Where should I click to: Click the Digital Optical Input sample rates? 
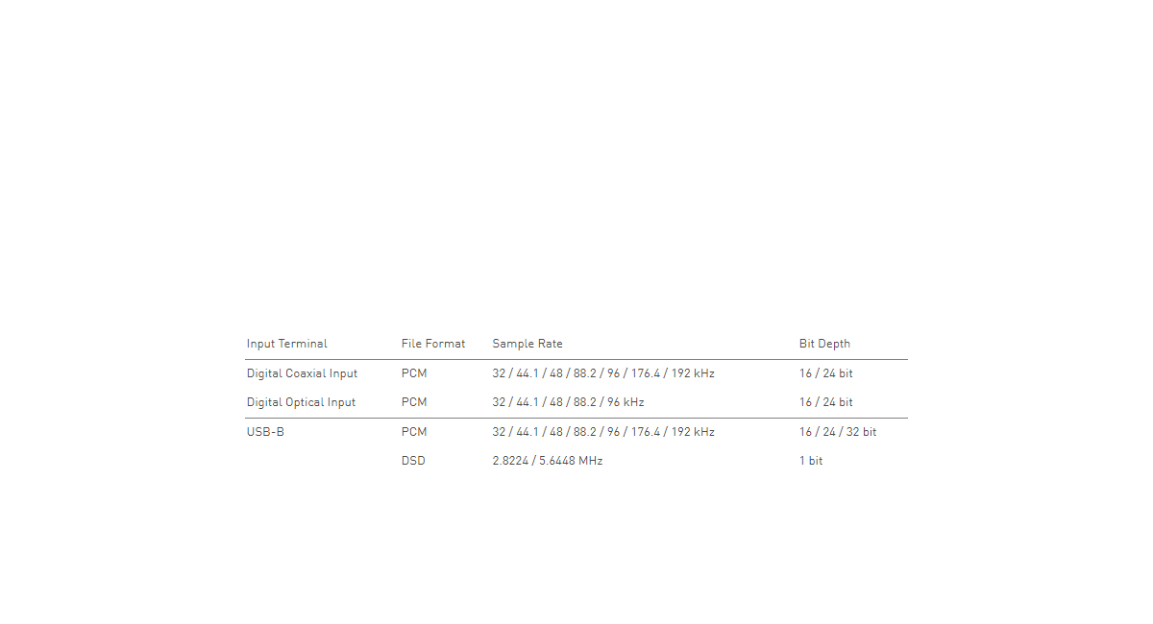[568, 402]
